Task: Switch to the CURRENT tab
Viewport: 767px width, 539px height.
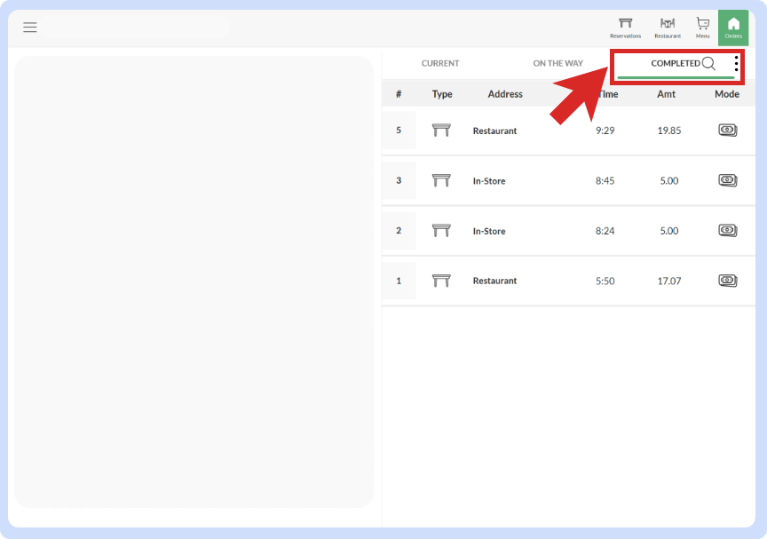Action: click(440, 63)
